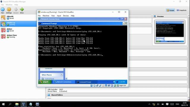Select the debian Clone virtual machine
Screen dimensions: 190x107
point(18,36)
